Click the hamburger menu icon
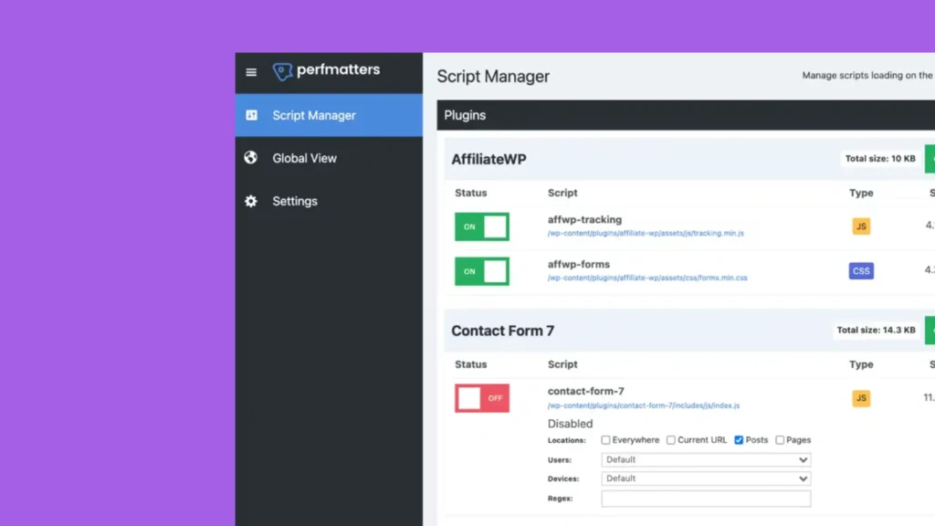The image size is (935, 526). [251, 72]
